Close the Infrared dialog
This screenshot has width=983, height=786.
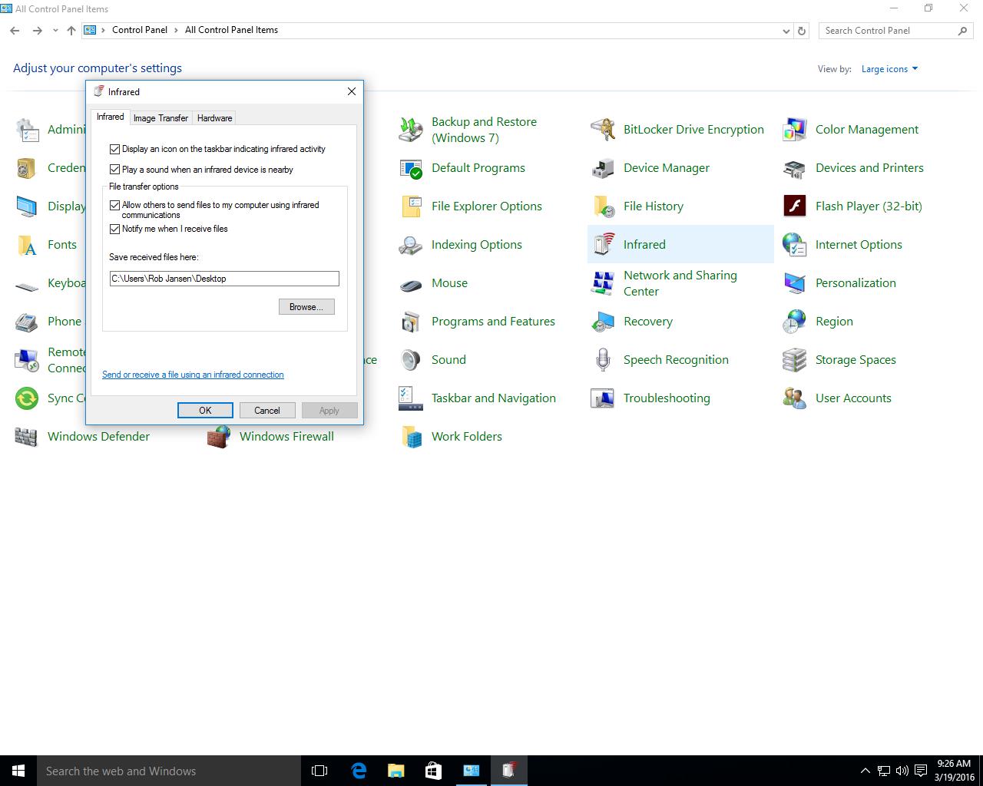click(352, 91)
